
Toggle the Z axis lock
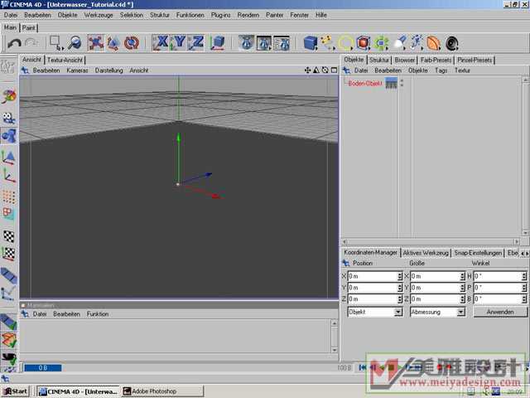pos(195,43)
